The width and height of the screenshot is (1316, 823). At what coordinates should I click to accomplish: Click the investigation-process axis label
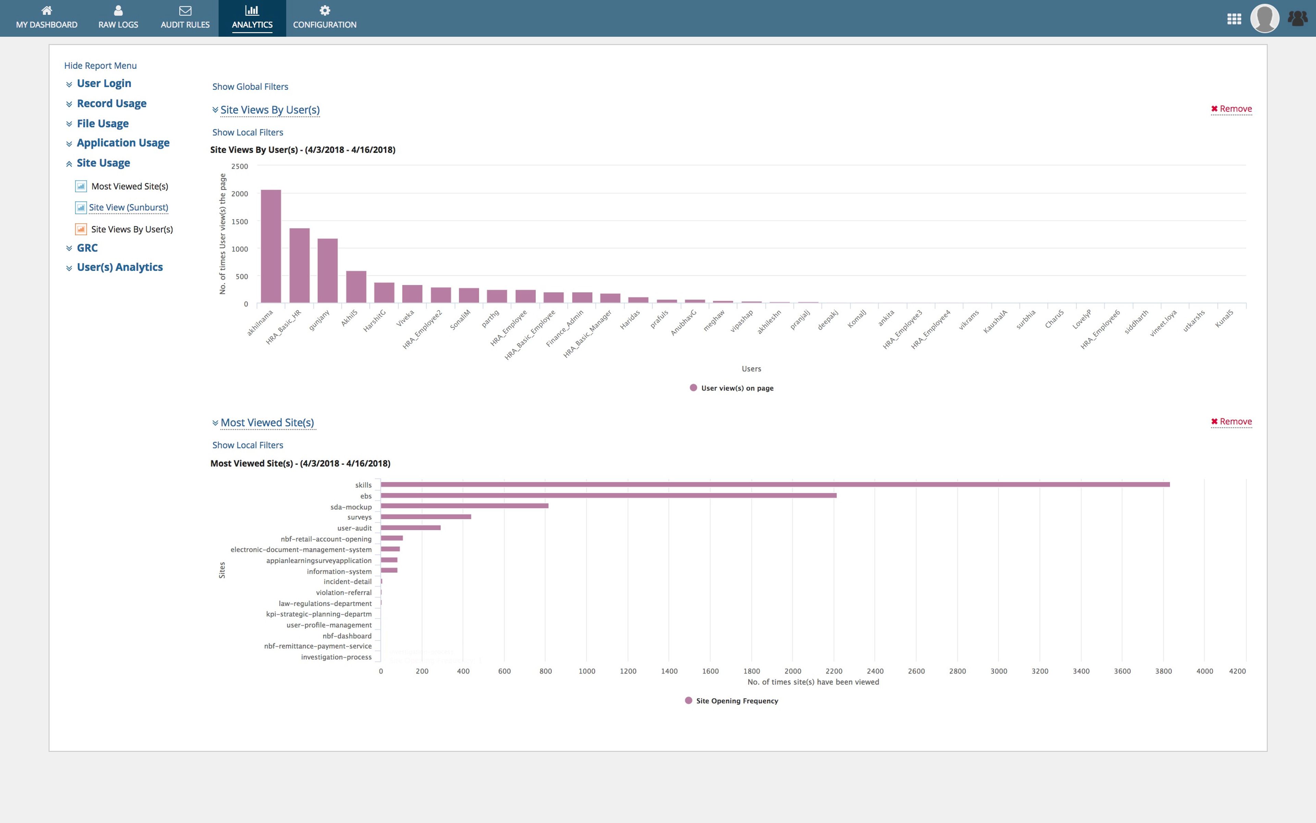(337, 657)
